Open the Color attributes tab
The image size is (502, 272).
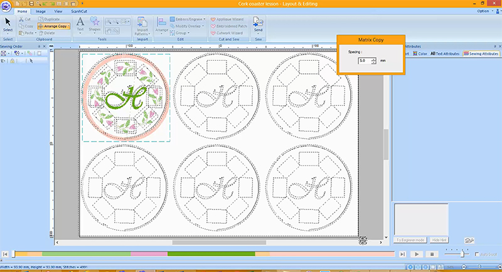coord(420,54)
